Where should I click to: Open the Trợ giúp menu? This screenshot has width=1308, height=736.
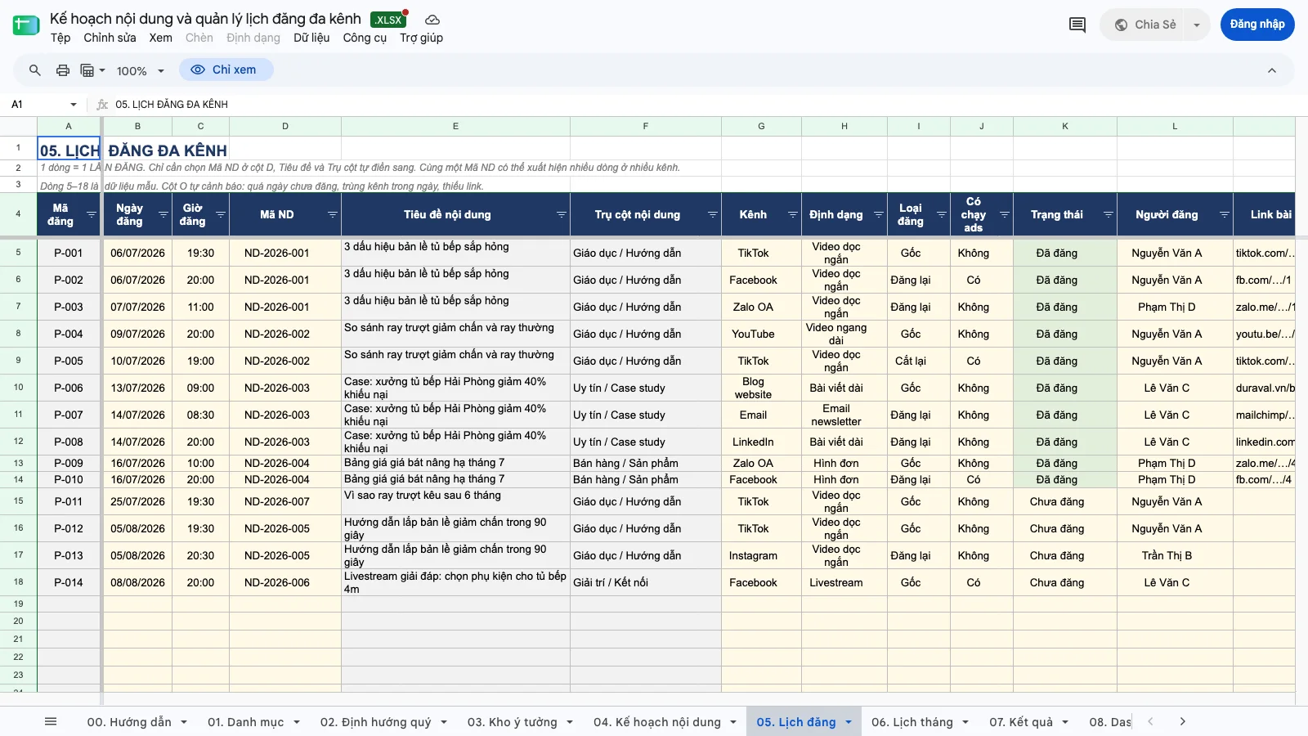tap(421, 38)
